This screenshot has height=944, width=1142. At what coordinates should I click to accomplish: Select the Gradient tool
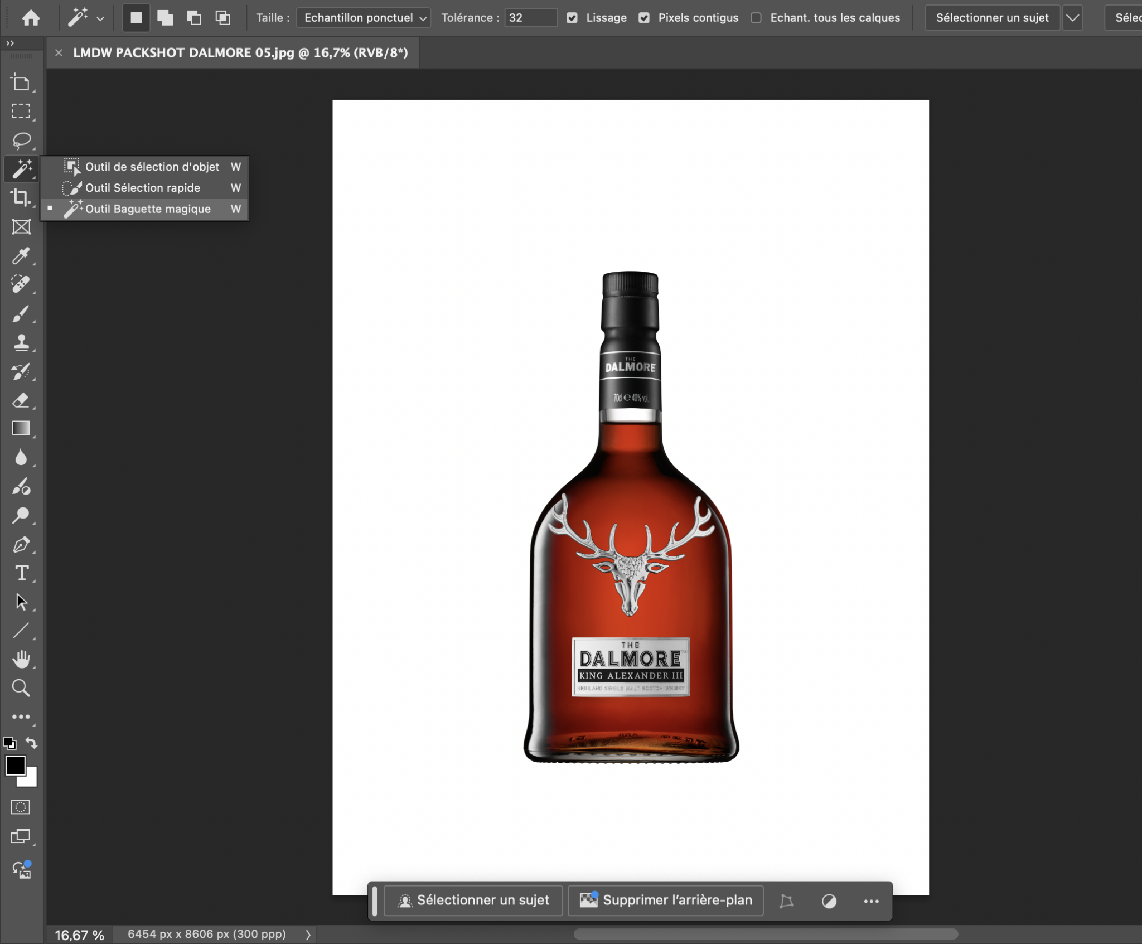pyautogui.click(x=21, y=428)
